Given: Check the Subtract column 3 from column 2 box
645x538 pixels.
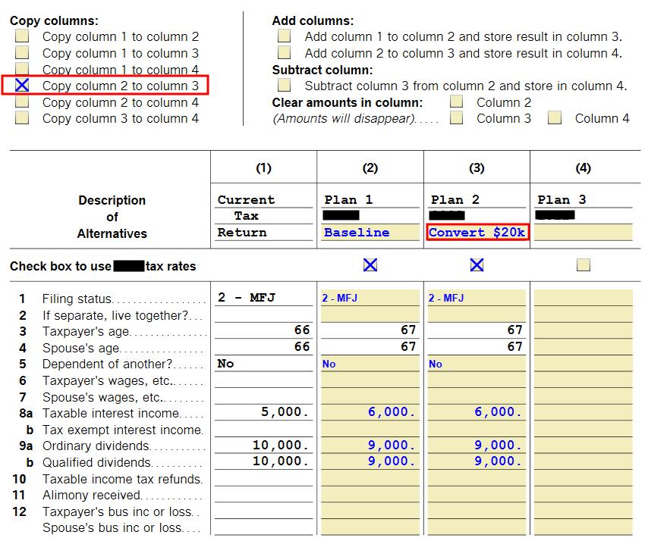Looking at the screenshot, I should 284,84.
